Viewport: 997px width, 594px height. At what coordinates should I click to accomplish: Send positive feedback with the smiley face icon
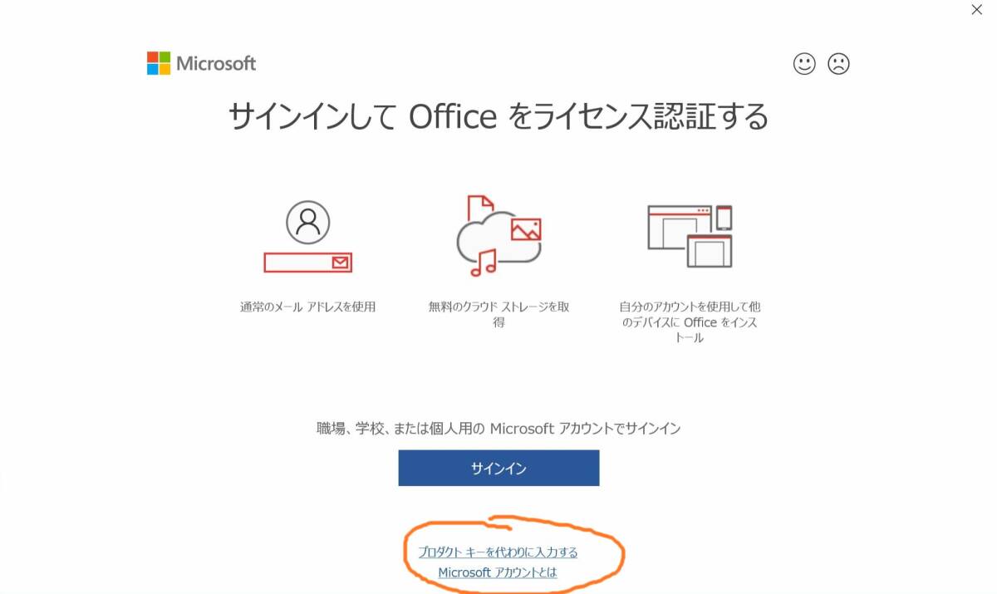(x=804, y=64)
